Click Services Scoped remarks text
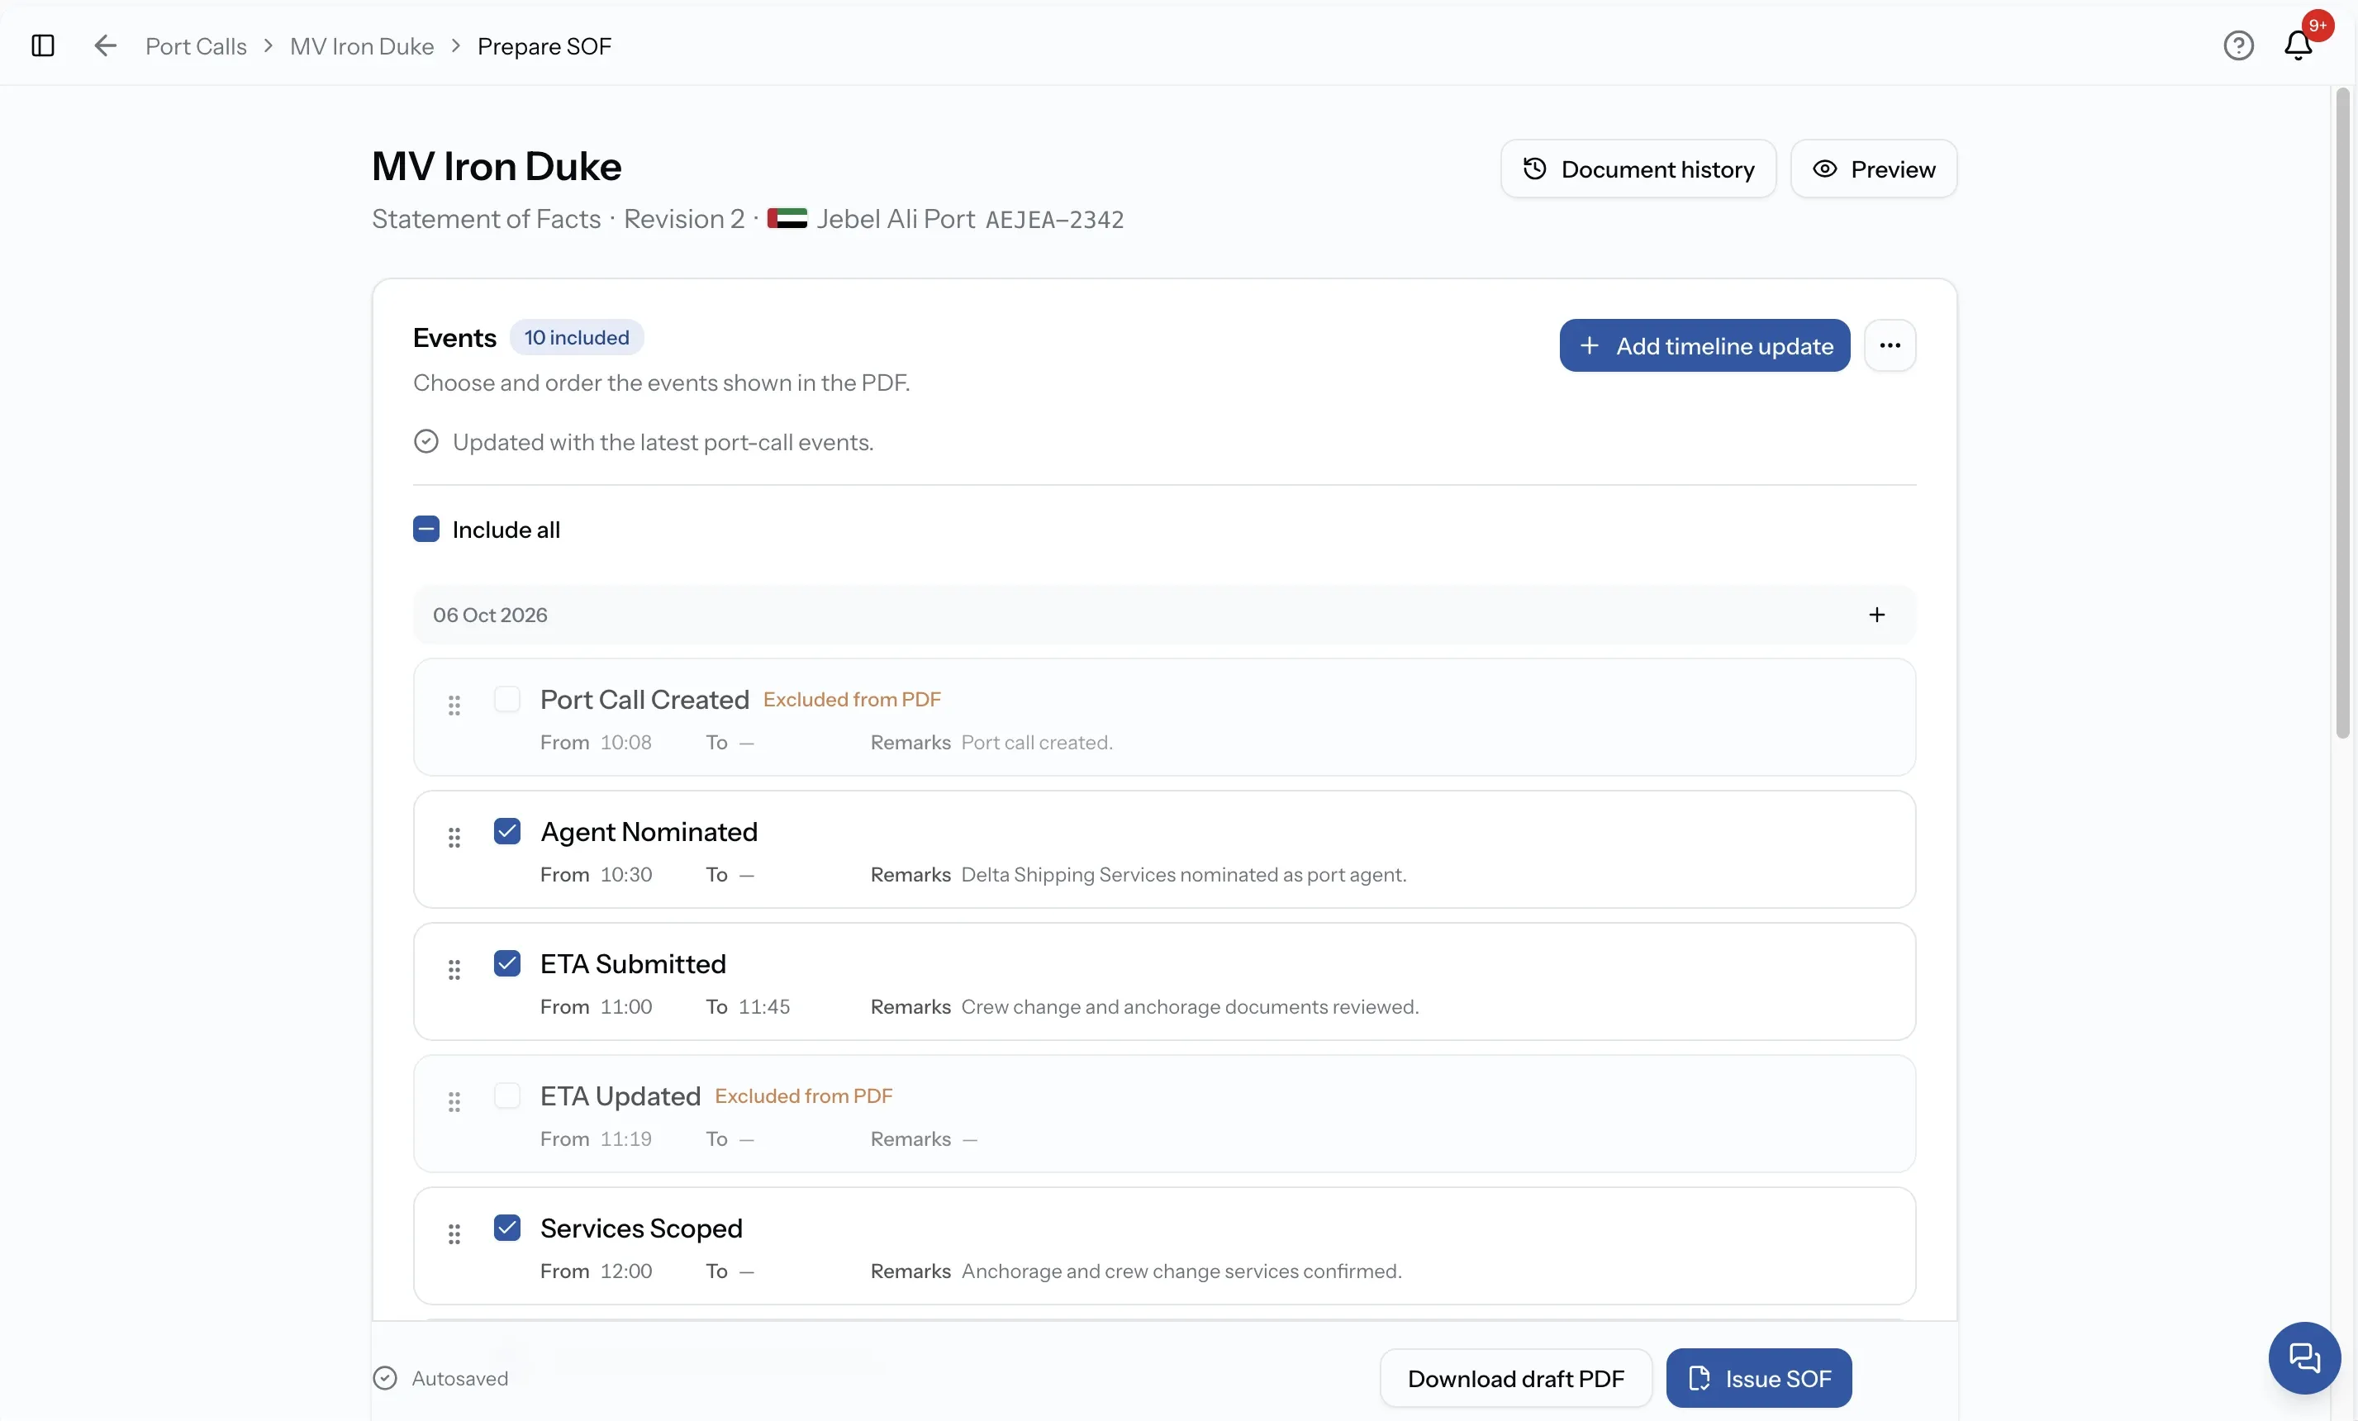 (1181, 1271)
